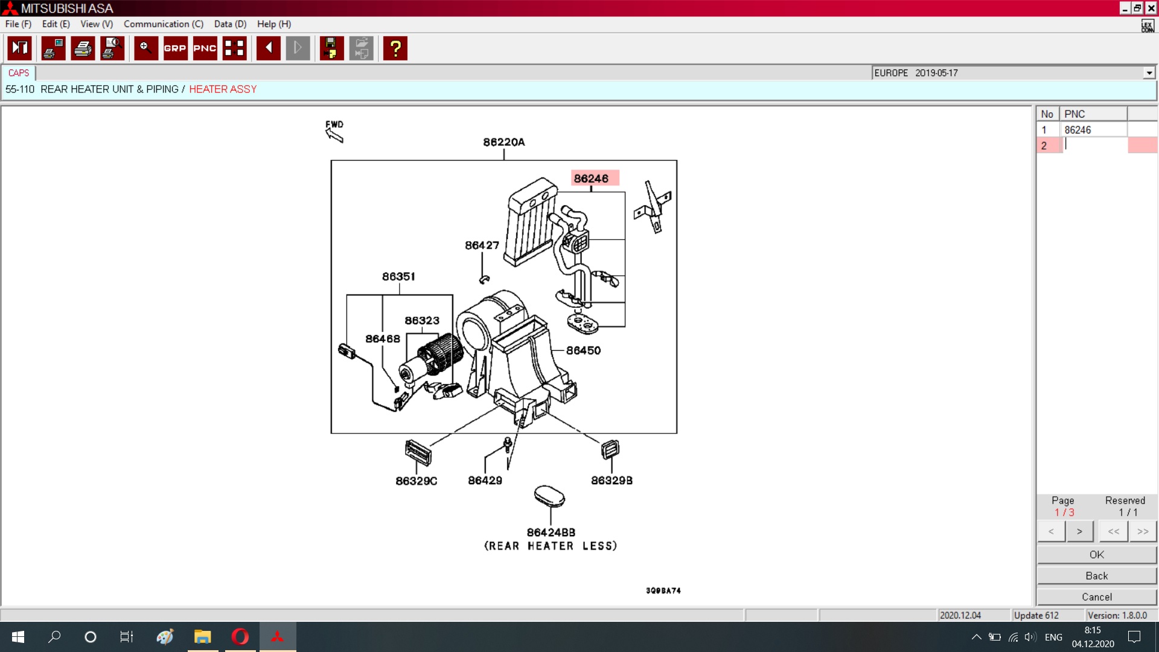1159x652 pixels.
Task: Click the PNC toolbar button
Action: [205, 48]
